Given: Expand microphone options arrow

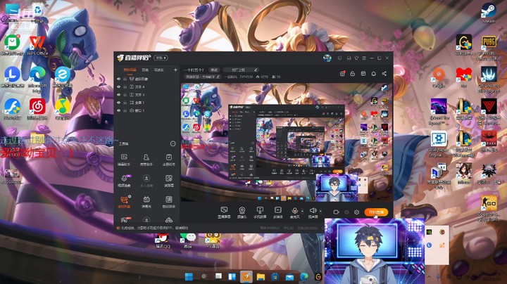Looking at the screenshot, I should [x=302, y=211].
